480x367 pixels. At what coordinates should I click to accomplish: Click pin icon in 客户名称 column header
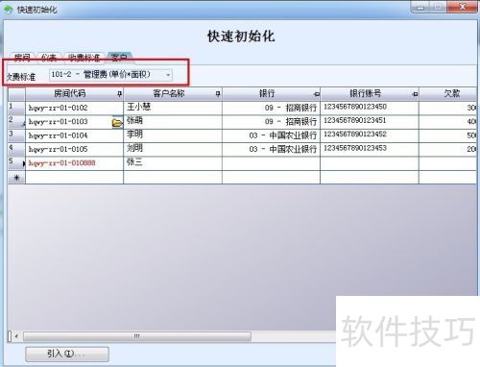coord(218,94)
